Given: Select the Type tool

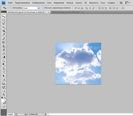Looking at the screenshot, I should click(x=4, y=72).
